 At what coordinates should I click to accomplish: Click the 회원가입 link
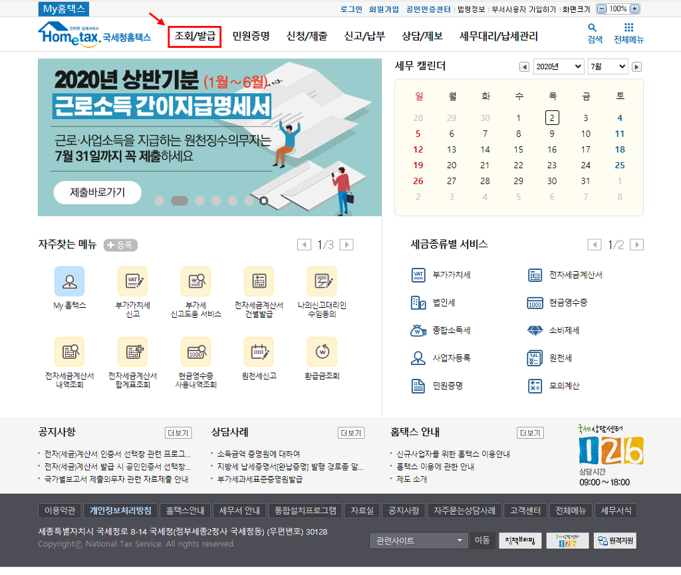coord(384,9)
